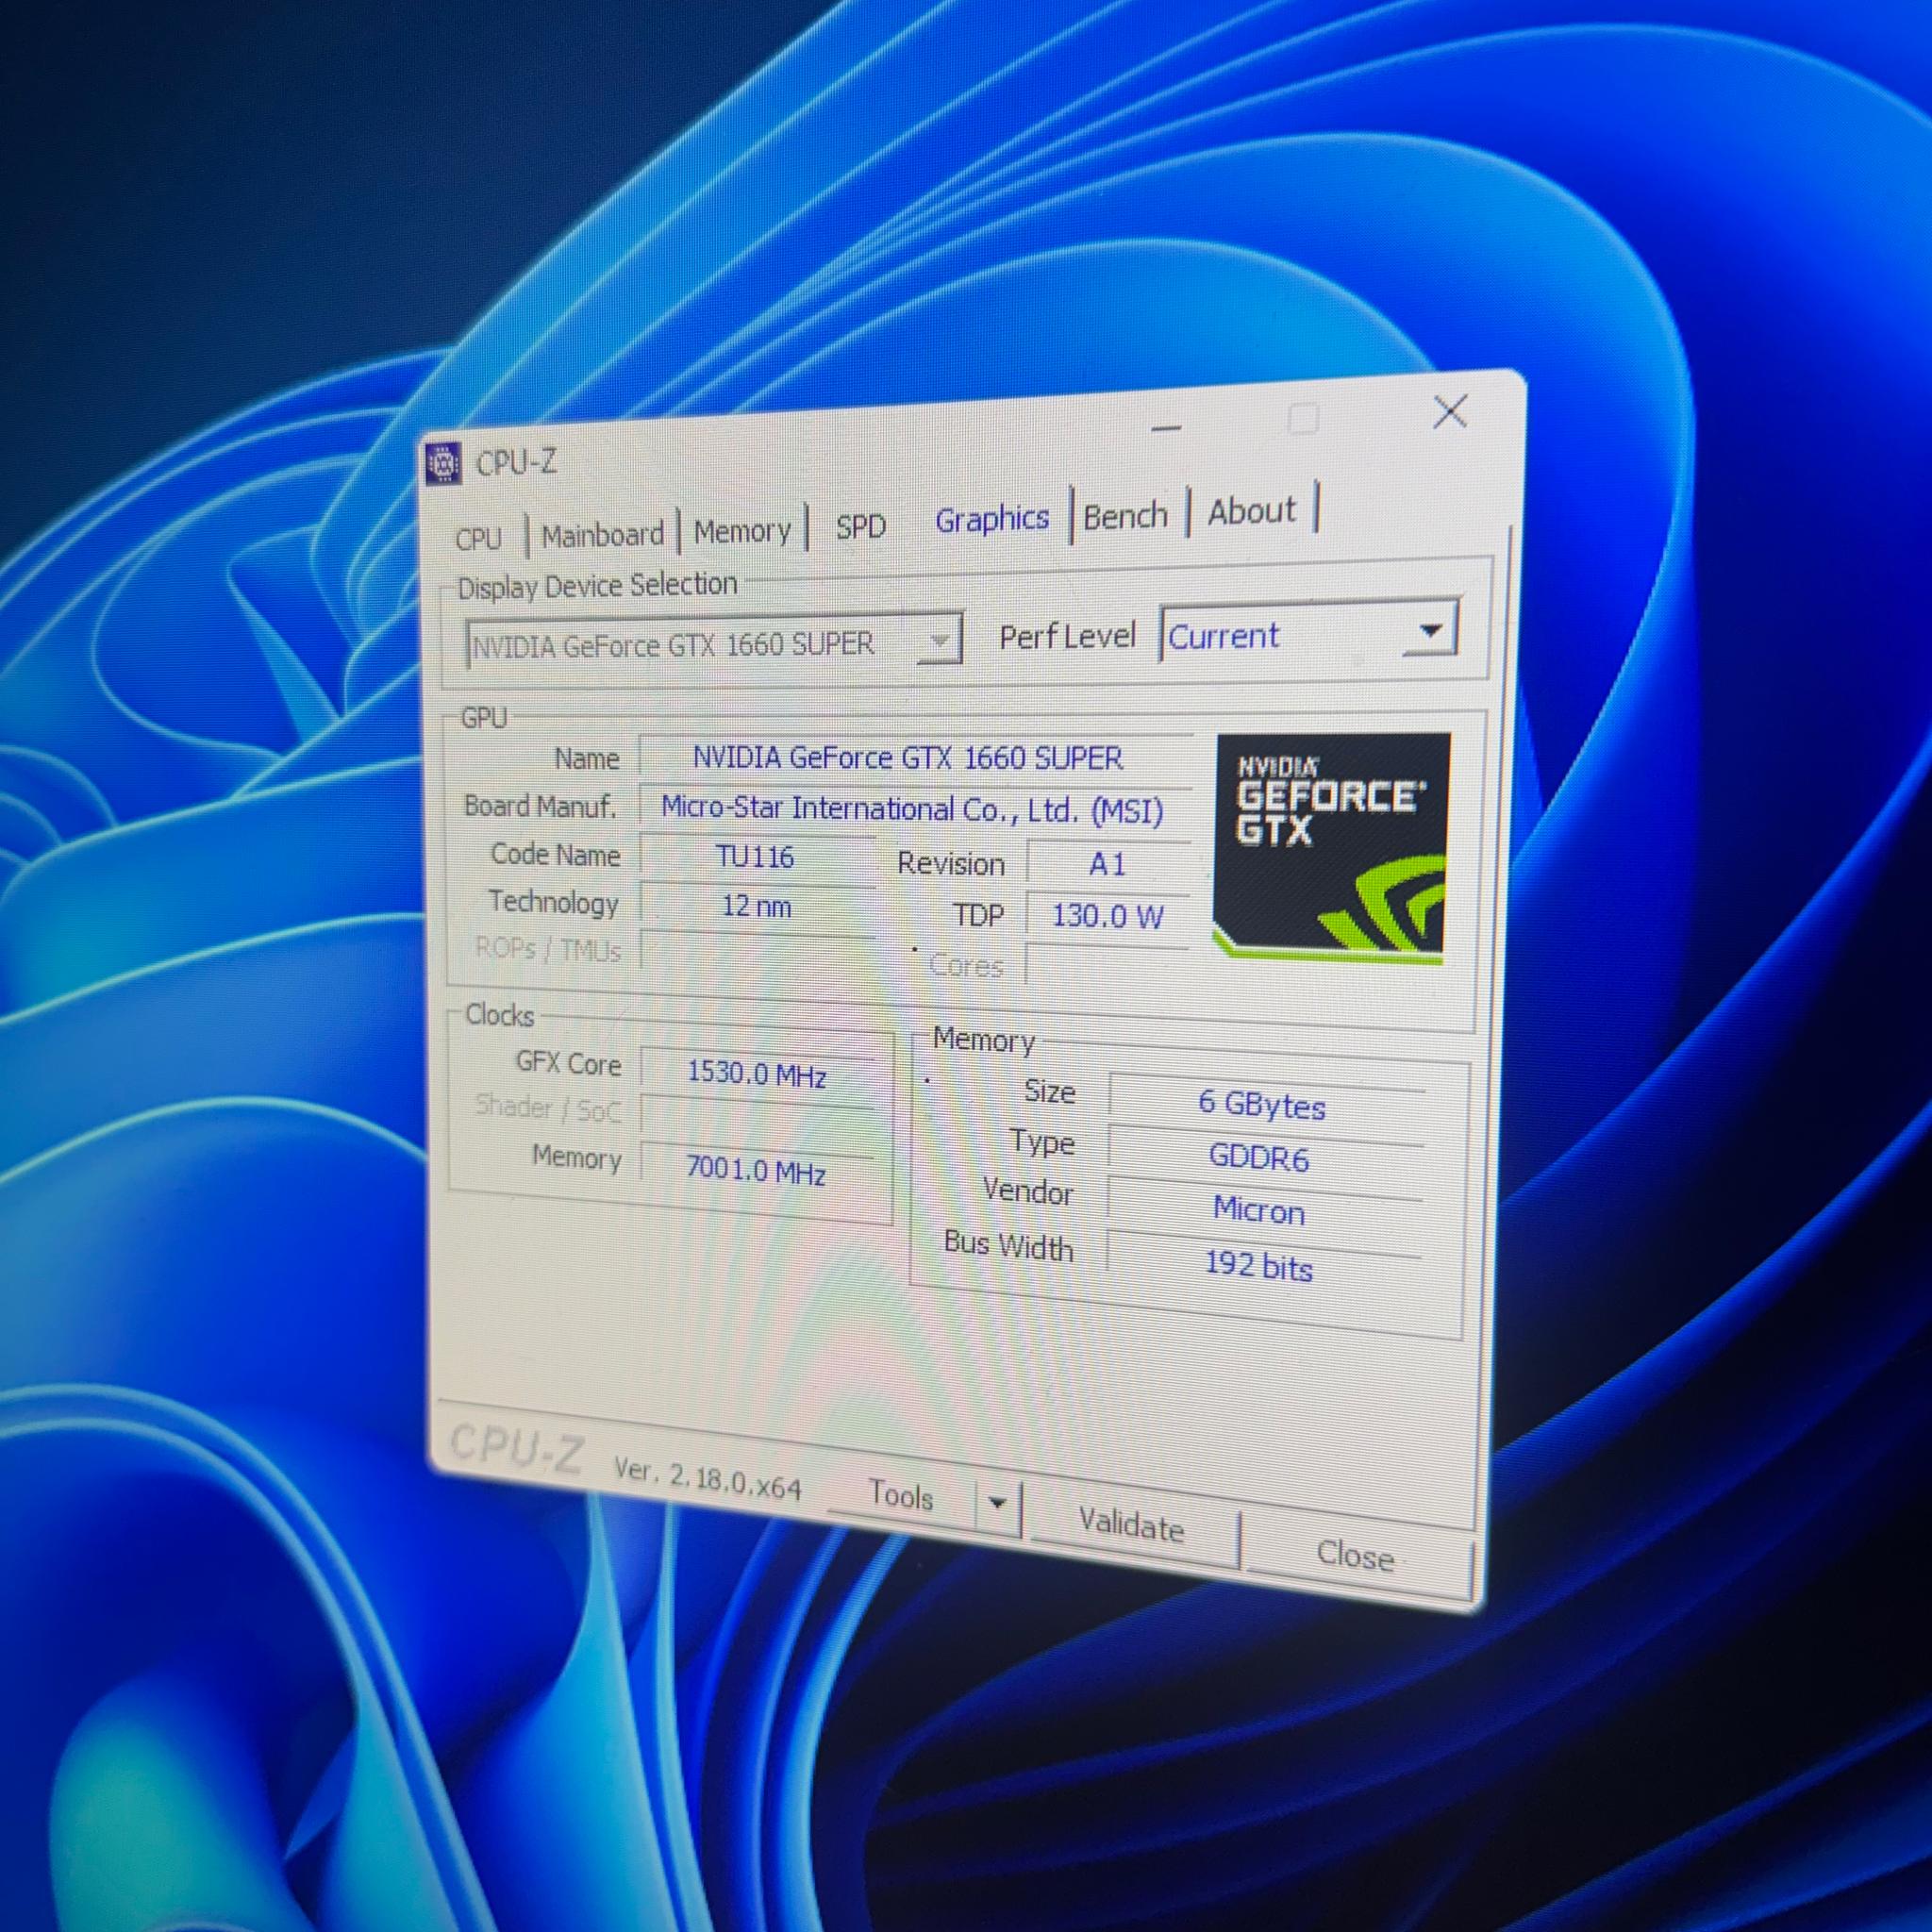Click the empty Cores field
Viewport: 1932px width, 1932px height.
(x=1107, y=966)
